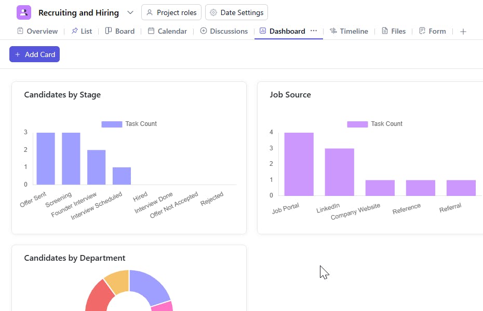Open the Board view tab
Screen dimensions: 483x311
120,31
